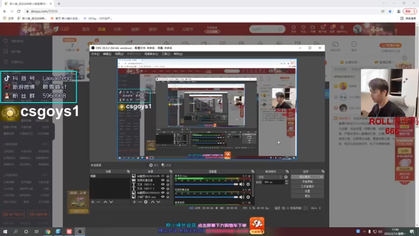Image resolution: width=419 pixels, height=236 pixels.
Task: Add a new scene with the plus icon
Action: 93,202
